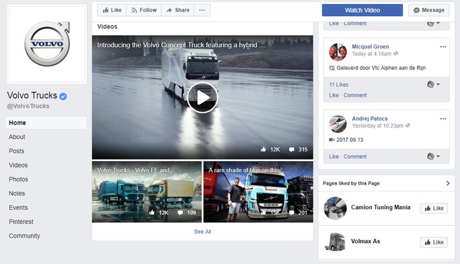Screen dimensions: 460x264
Task: Click the Volvo Trucks logo profile picture
Action: [x=47, y=44]
